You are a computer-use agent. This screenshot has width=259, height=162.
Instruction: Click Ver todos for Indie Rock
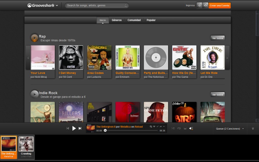click(x=218, y=95)
